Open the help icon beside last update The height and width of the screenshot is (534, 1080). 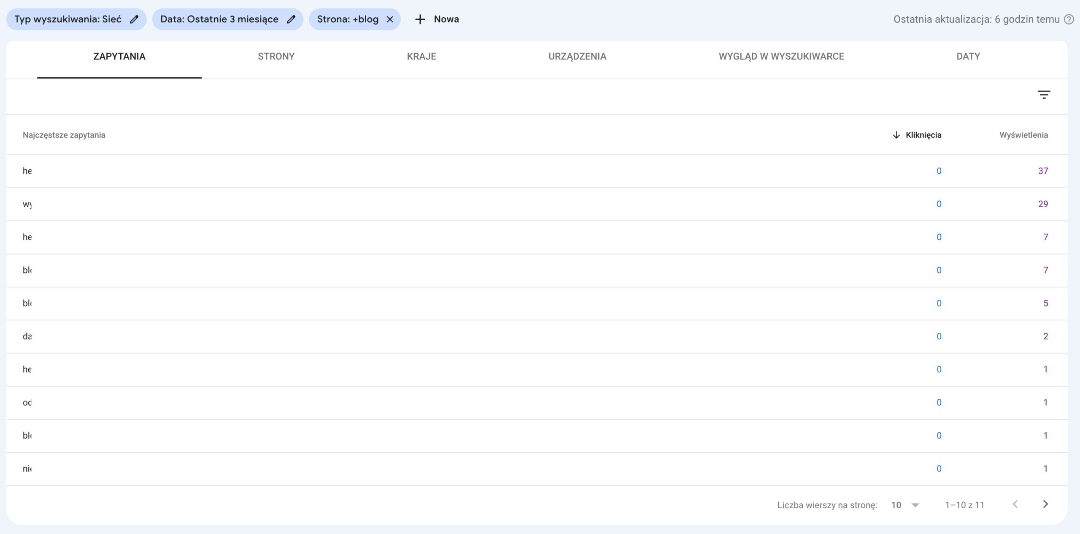point(1069,19)
